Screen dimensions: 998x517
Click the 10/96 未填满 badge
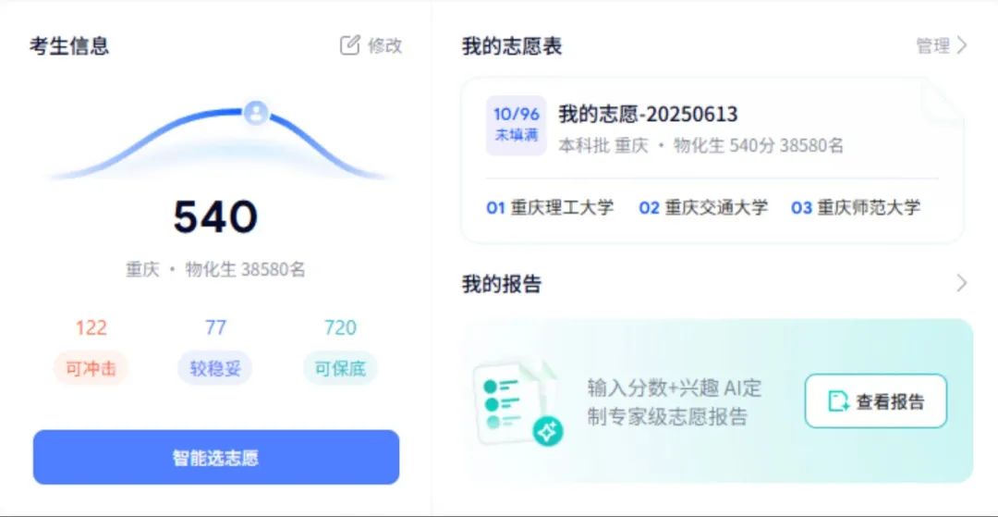[x=517, y=125]
